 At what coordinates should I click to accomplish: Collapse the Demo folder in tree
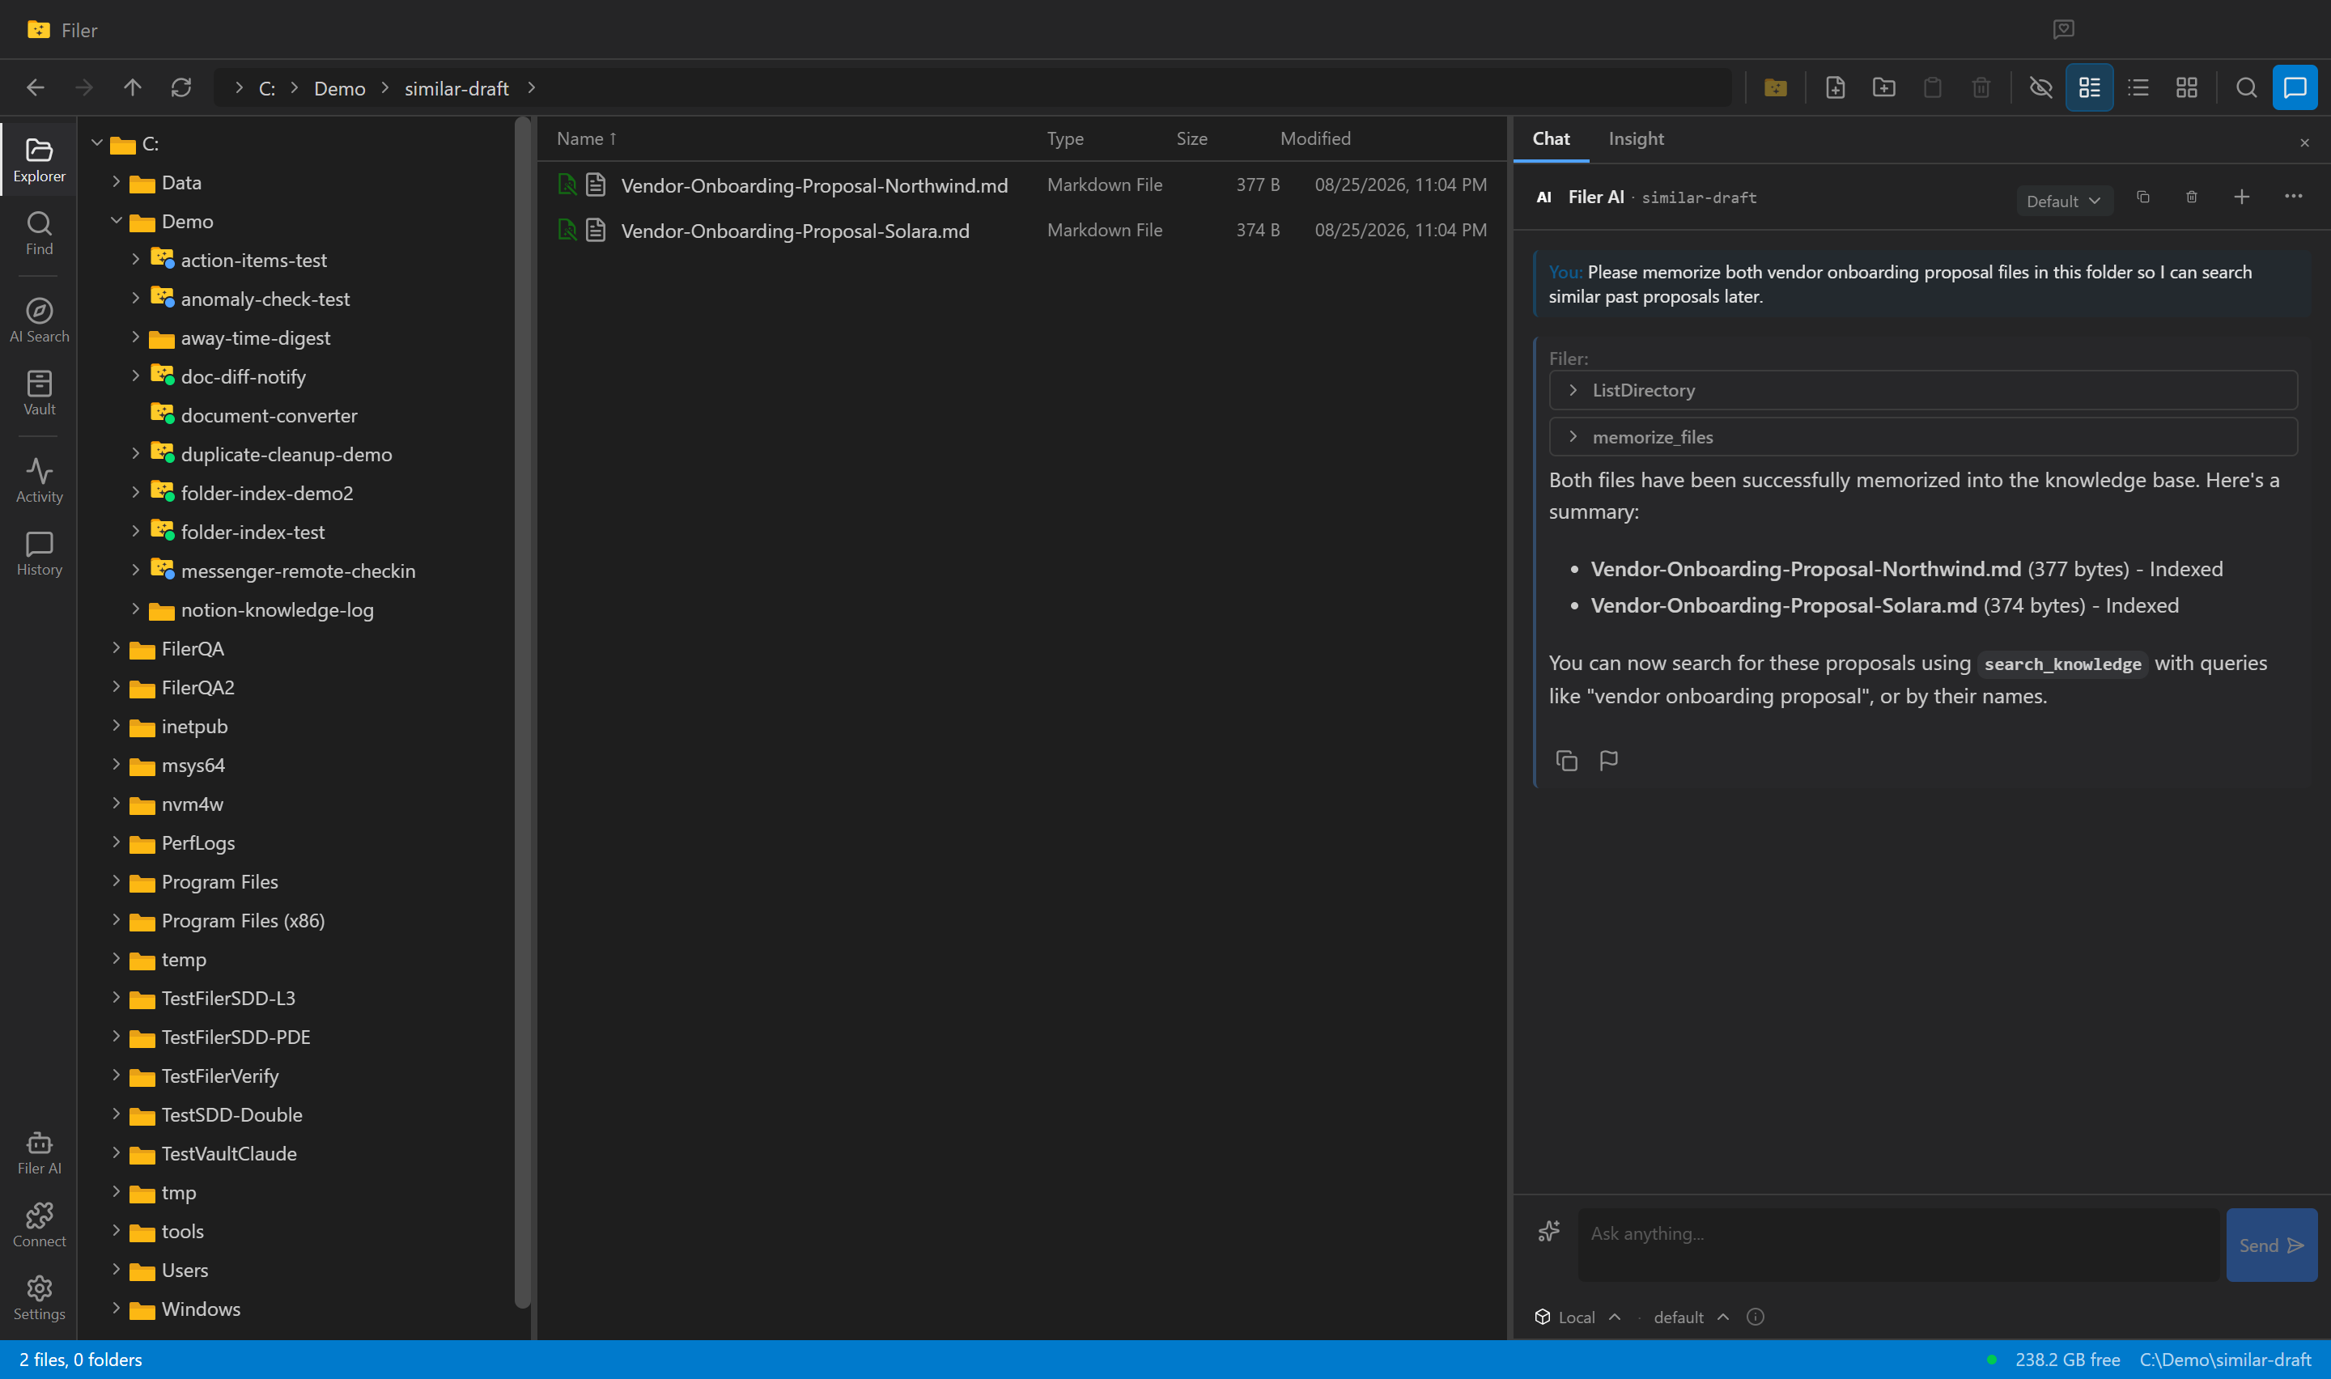(x=116, y=221)
